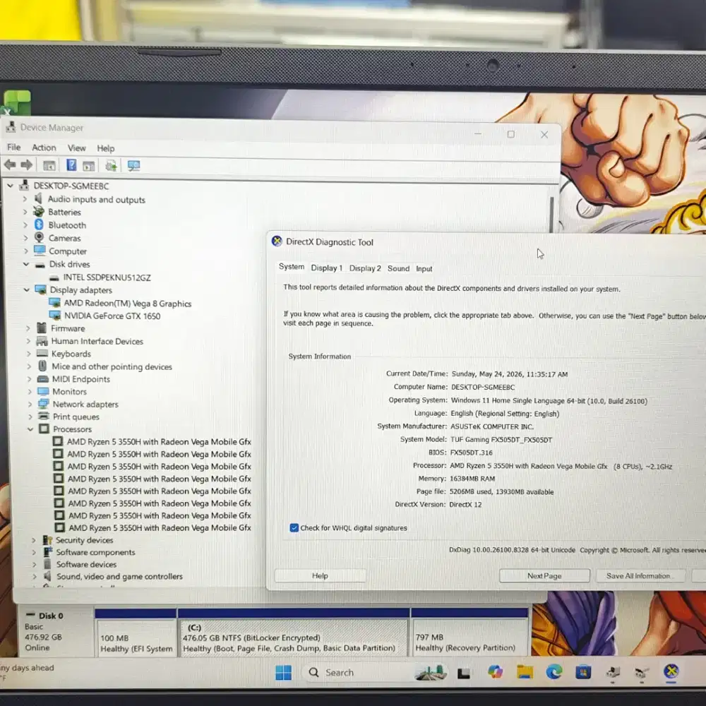The image size is (706, 706).
Task: Switch to DxDiag taskbar icon
Action: (x=671, y=671)
